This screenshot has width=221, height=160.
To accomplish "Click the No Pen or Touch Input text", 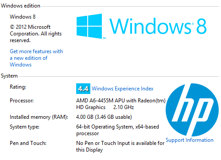I will click(x=120, y=146).
